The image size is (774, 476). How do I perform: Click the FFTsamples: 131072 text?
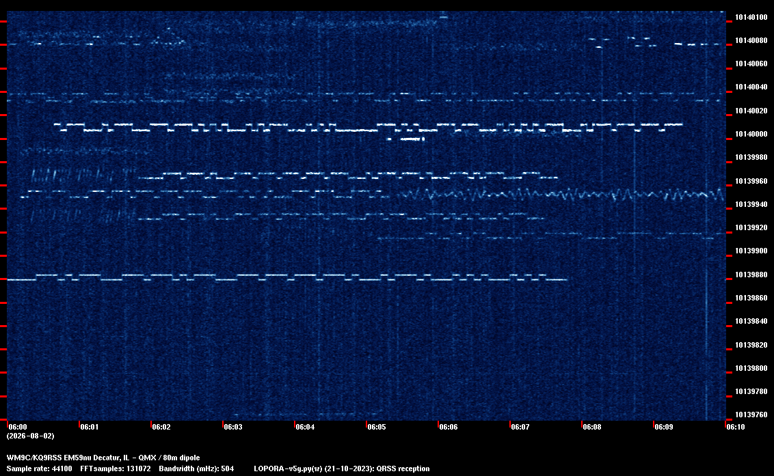point(116,468)
